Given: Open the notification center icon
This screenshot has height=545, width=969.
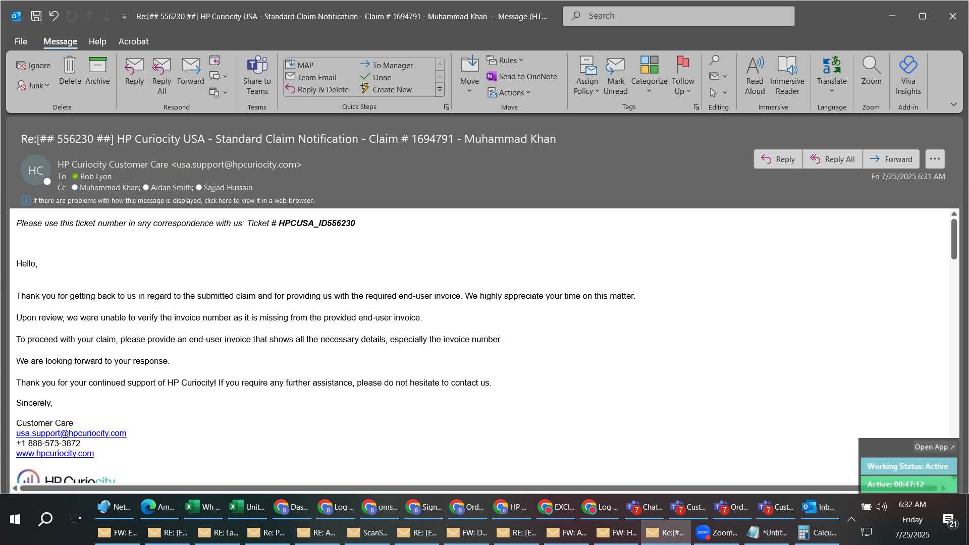Looking at the screenshot, I should click(950, 520).
